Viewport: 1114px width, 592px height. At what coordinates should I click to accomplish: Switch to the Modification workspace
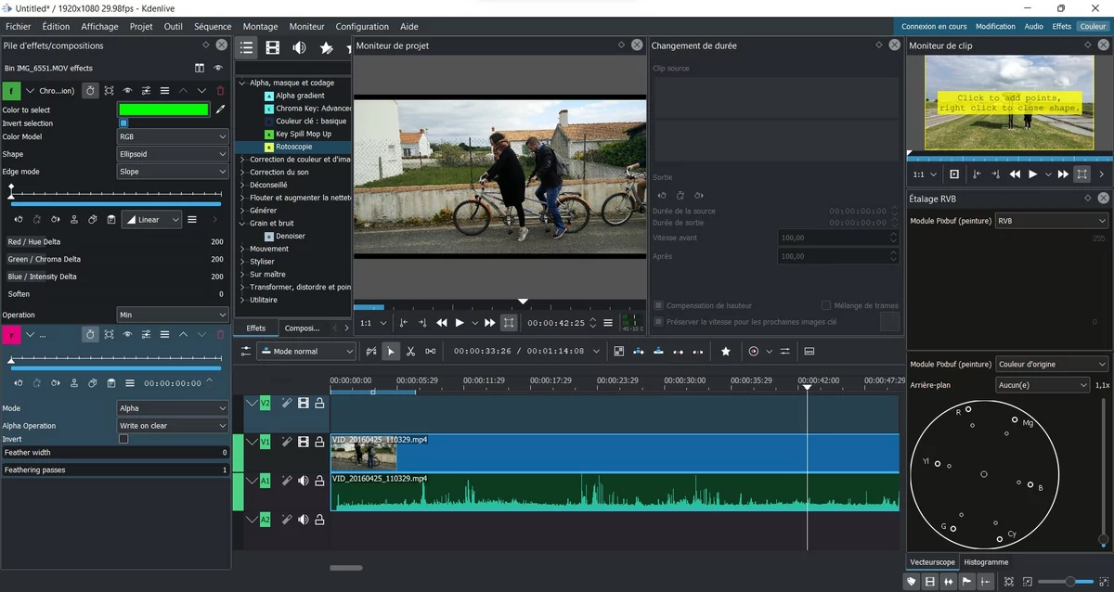[x=995, y=27]
